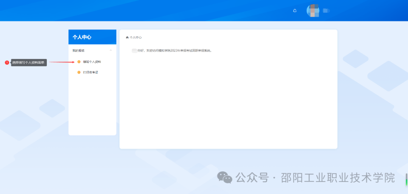Click the WeChat logo in the watermark
Viewport: 408px width, 194px height.
pos(225,177)
